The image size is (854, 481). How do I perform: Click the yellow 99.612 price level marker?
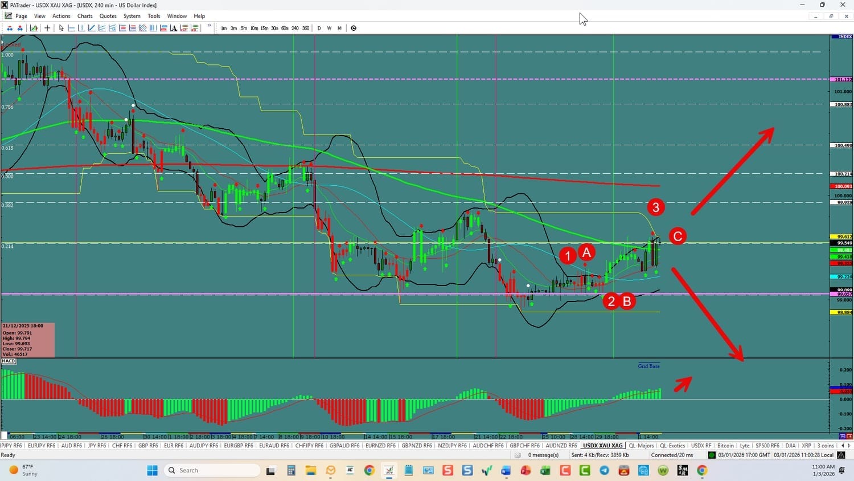tap(842, 237)
